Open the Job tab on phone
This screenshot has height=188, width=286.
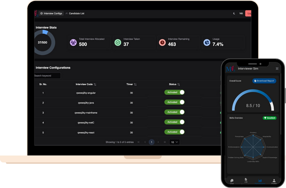point(246,180)
